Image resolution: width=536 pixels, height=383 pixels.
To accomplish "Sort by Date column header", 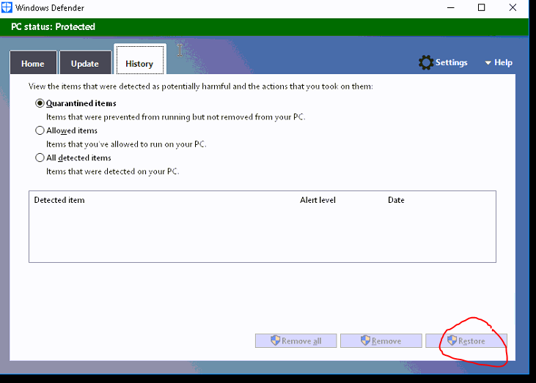I will point(396,200).
